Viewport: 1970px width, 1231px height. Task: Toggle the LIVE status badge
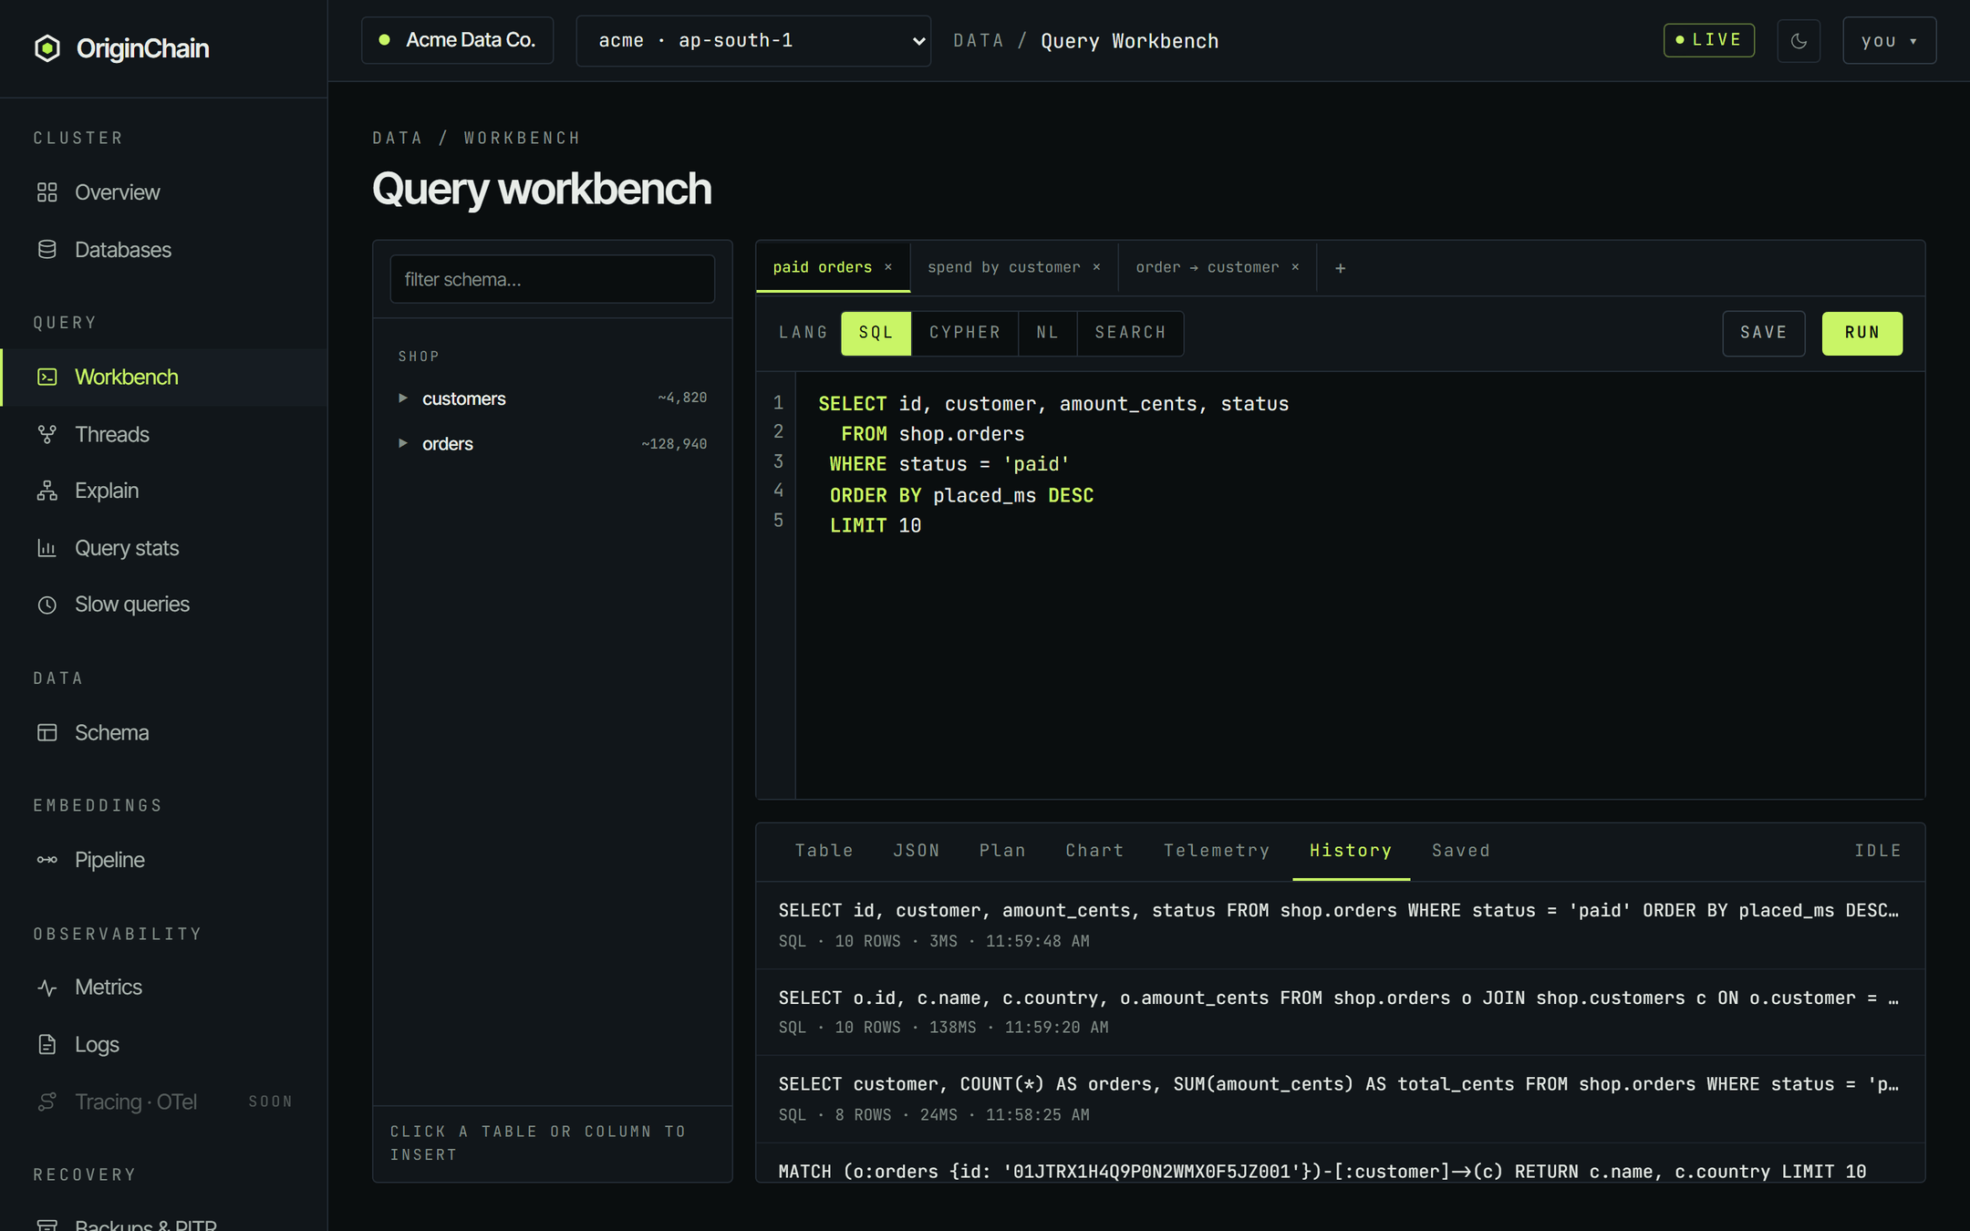pyautogui.click(x=1708, y=40)
